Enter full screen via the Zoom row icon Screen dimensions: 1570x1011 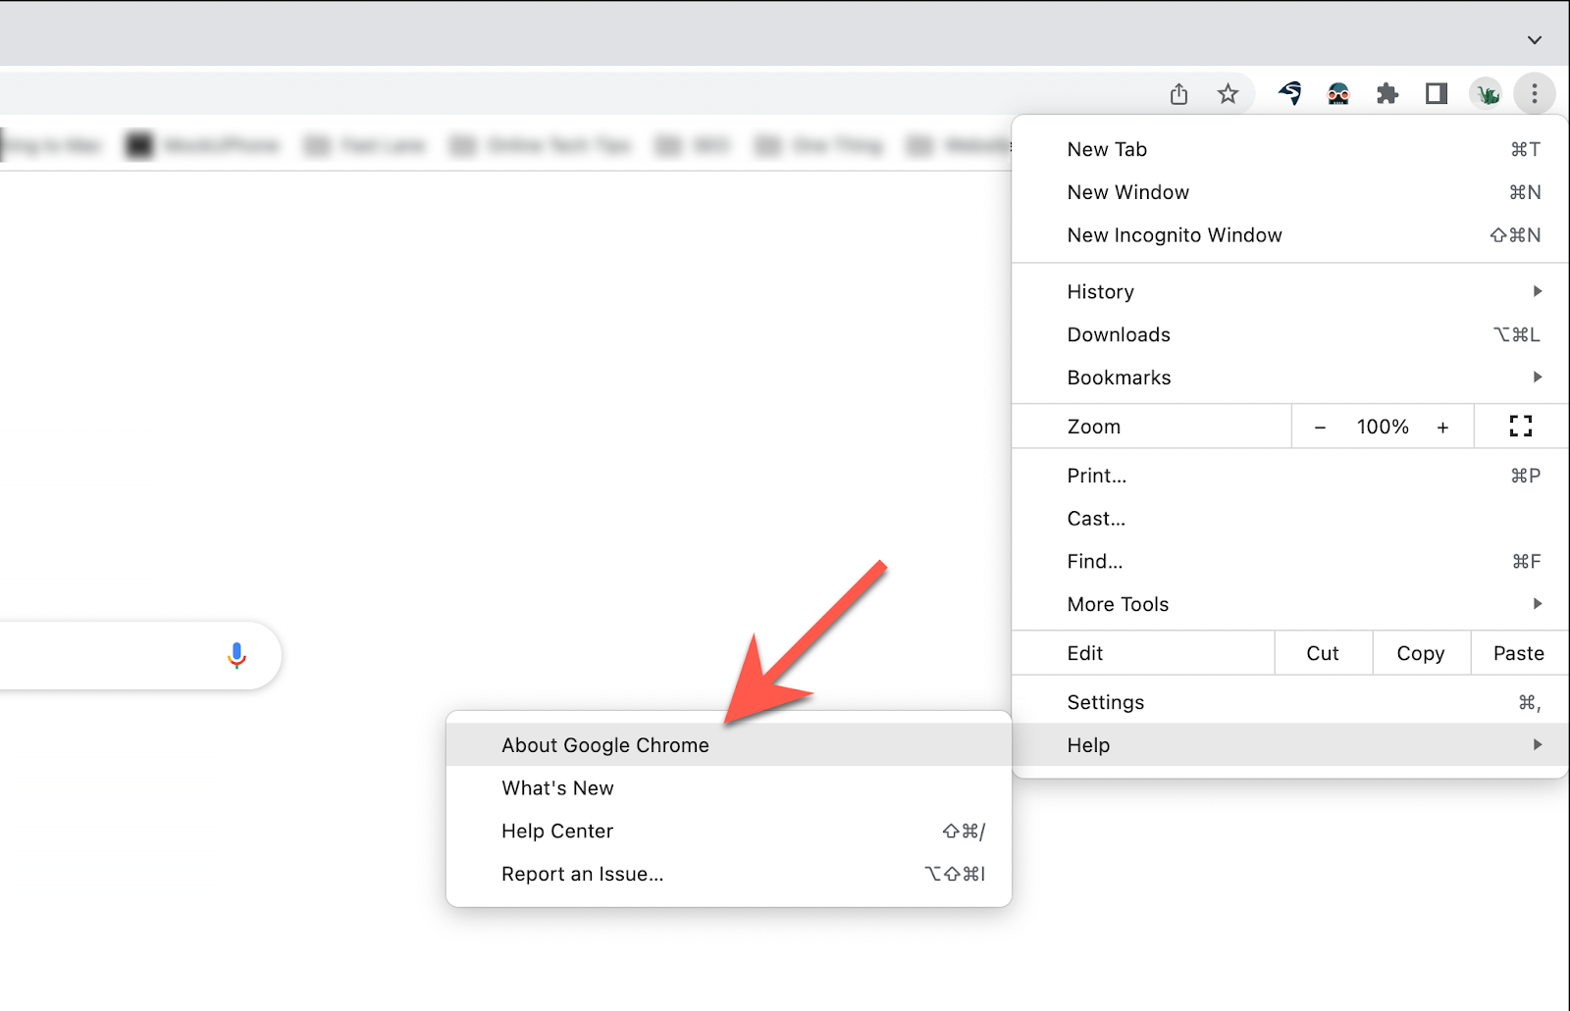[x=1521, y=427]
